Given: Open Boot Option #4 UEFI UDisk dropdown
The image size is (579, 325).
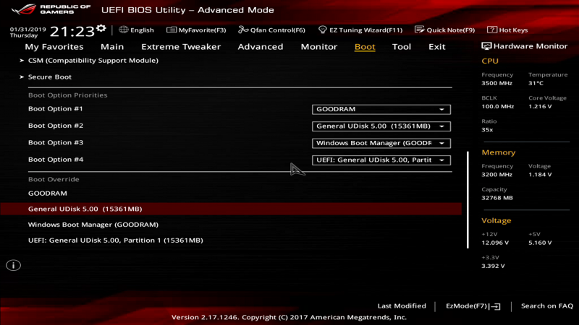Looking at the screenshot, I should [x=381, y=160].
